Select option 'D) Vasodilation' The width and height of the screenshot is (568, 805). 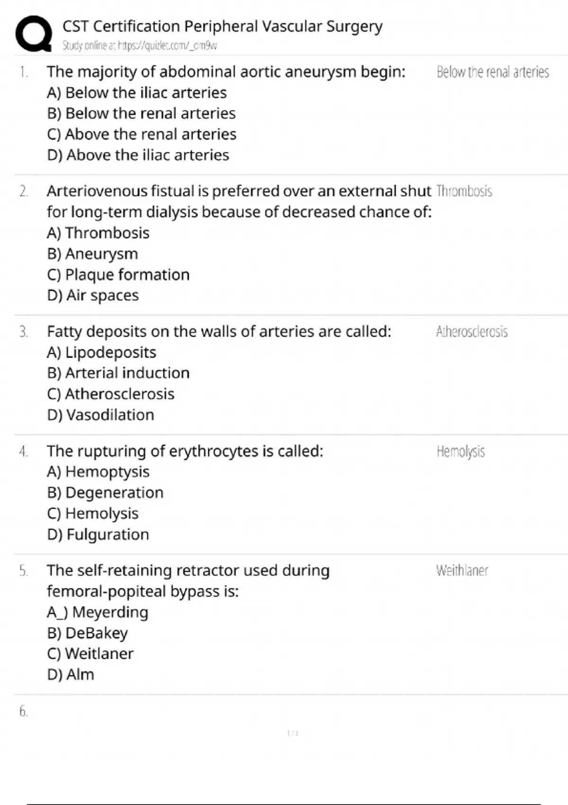click(x=100, y=415)
